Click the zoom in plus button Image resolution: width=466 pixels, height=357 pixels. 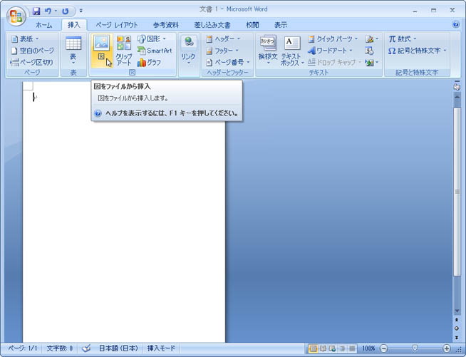click(x=447, y=348)
